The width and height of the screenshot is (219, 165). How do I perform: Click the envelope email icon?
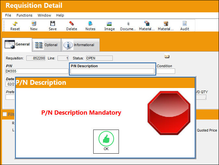(x=167, y=56)
